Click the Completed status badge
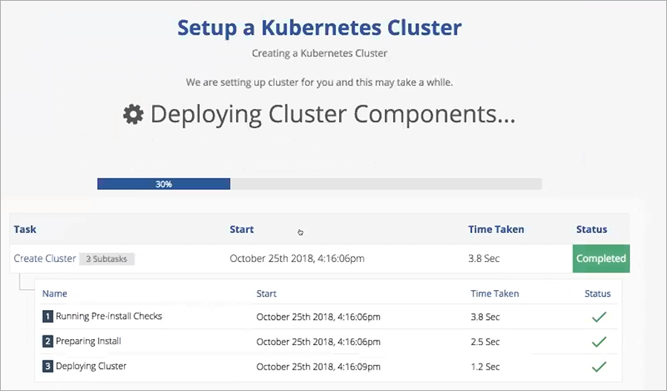667x391 pixels. (x=601, y=258)
